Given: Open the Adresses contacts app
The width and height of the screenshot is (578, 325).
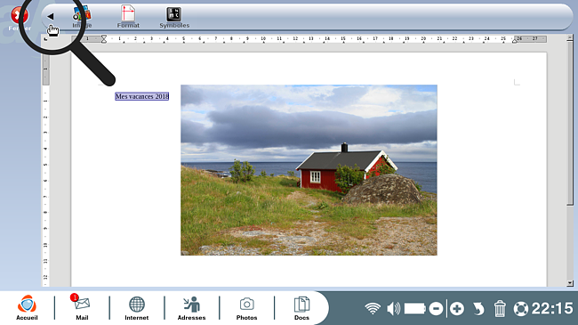Looking at the screenshot, I should tap(192, 308).
